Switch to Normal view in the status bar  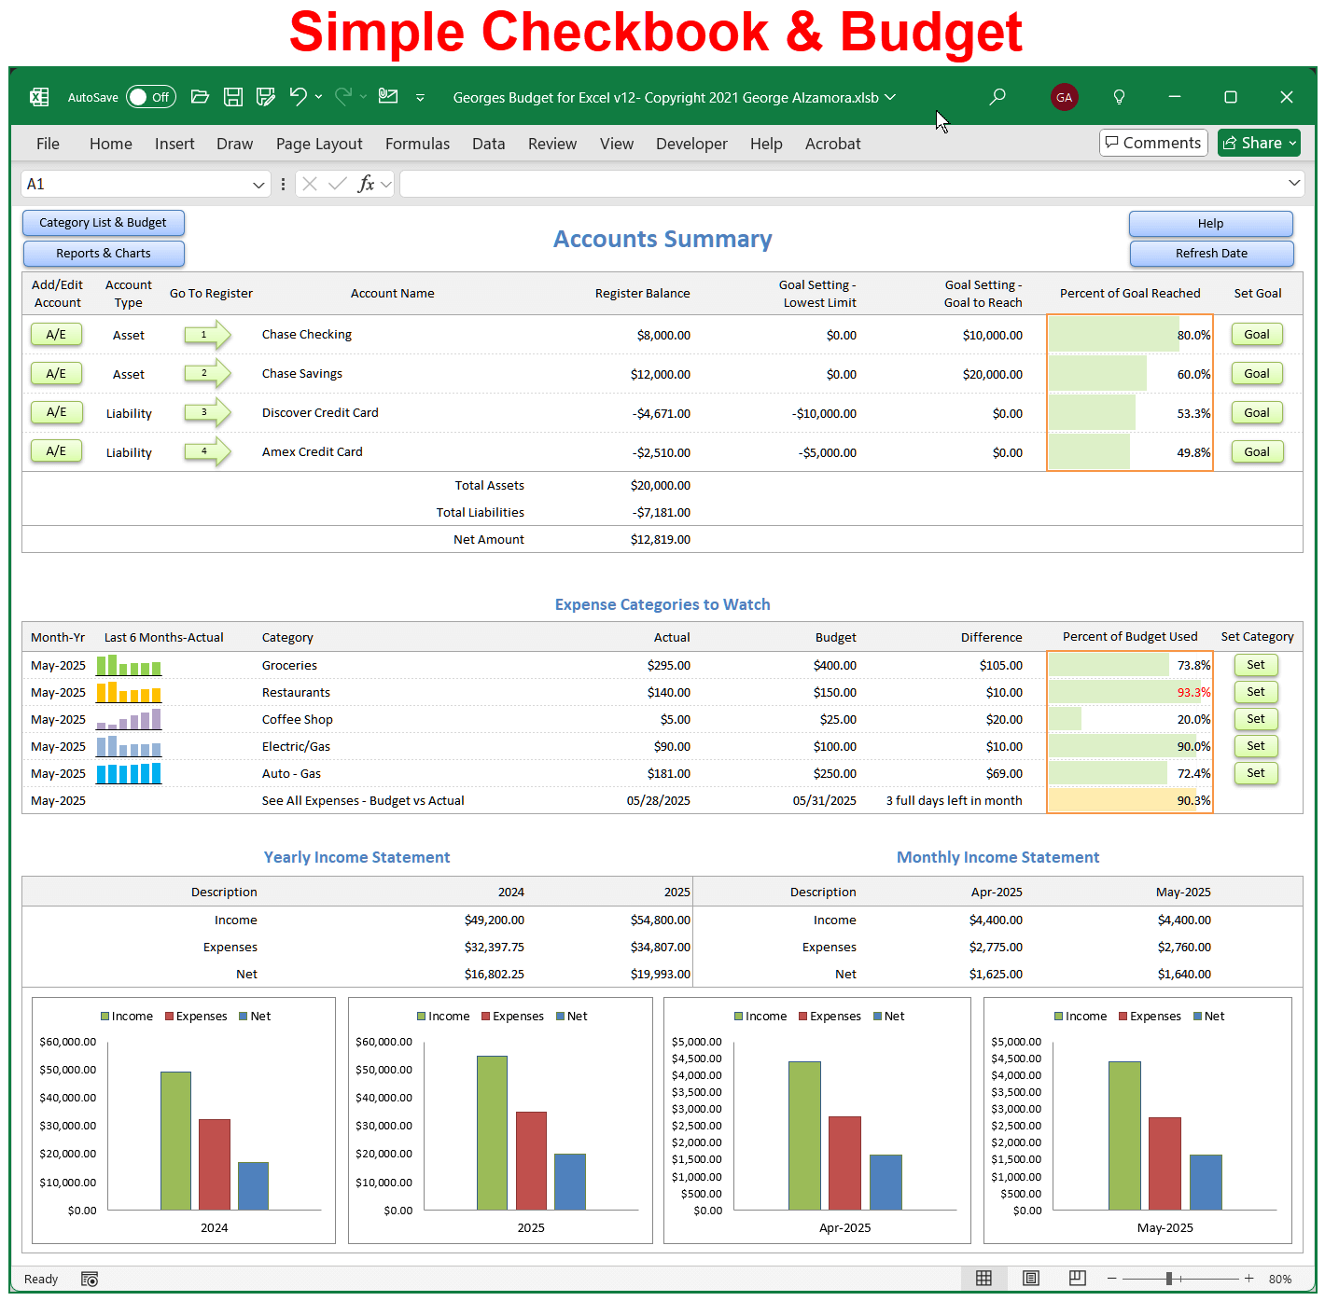tap(983, 1278)
